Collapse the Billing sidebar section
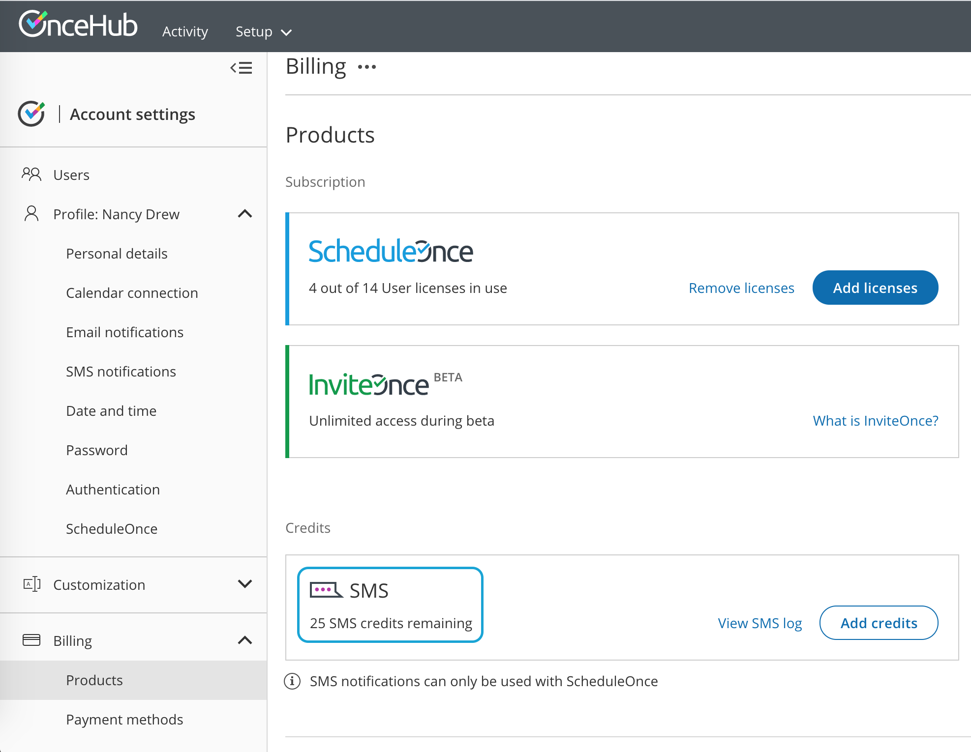This screenshot has height=752, width=971. [245, 640]
